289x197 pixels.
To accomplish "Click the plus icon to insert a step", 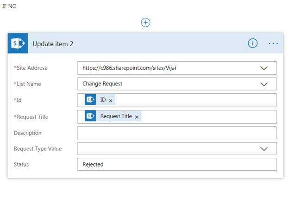I will (145, 23).
